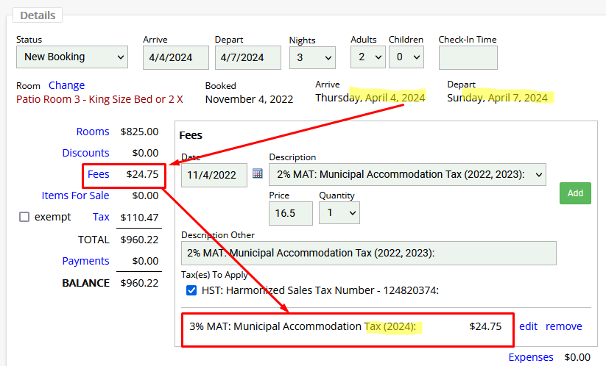Screen dimensions: 606x366
Task: Click the fee Price input field
Action: click(x=291, y=213)
